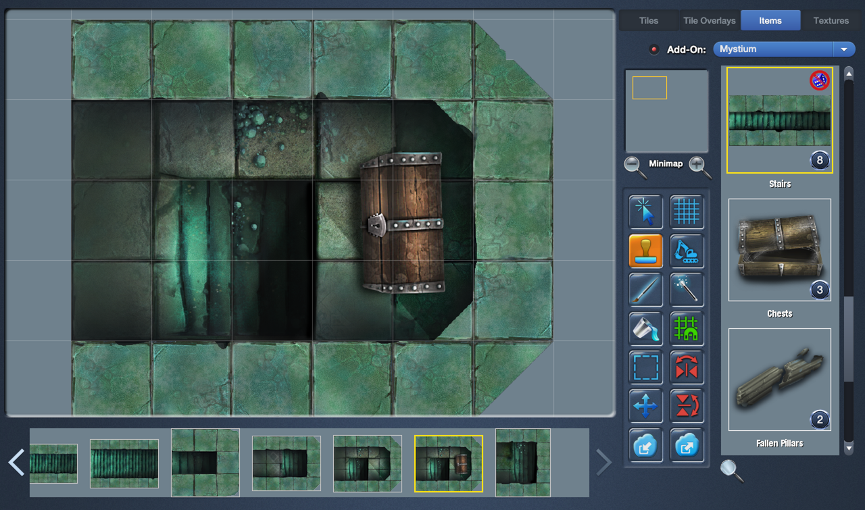865x510 pixels.
Task: Select the magic wand tool
Action: (687, 290)
